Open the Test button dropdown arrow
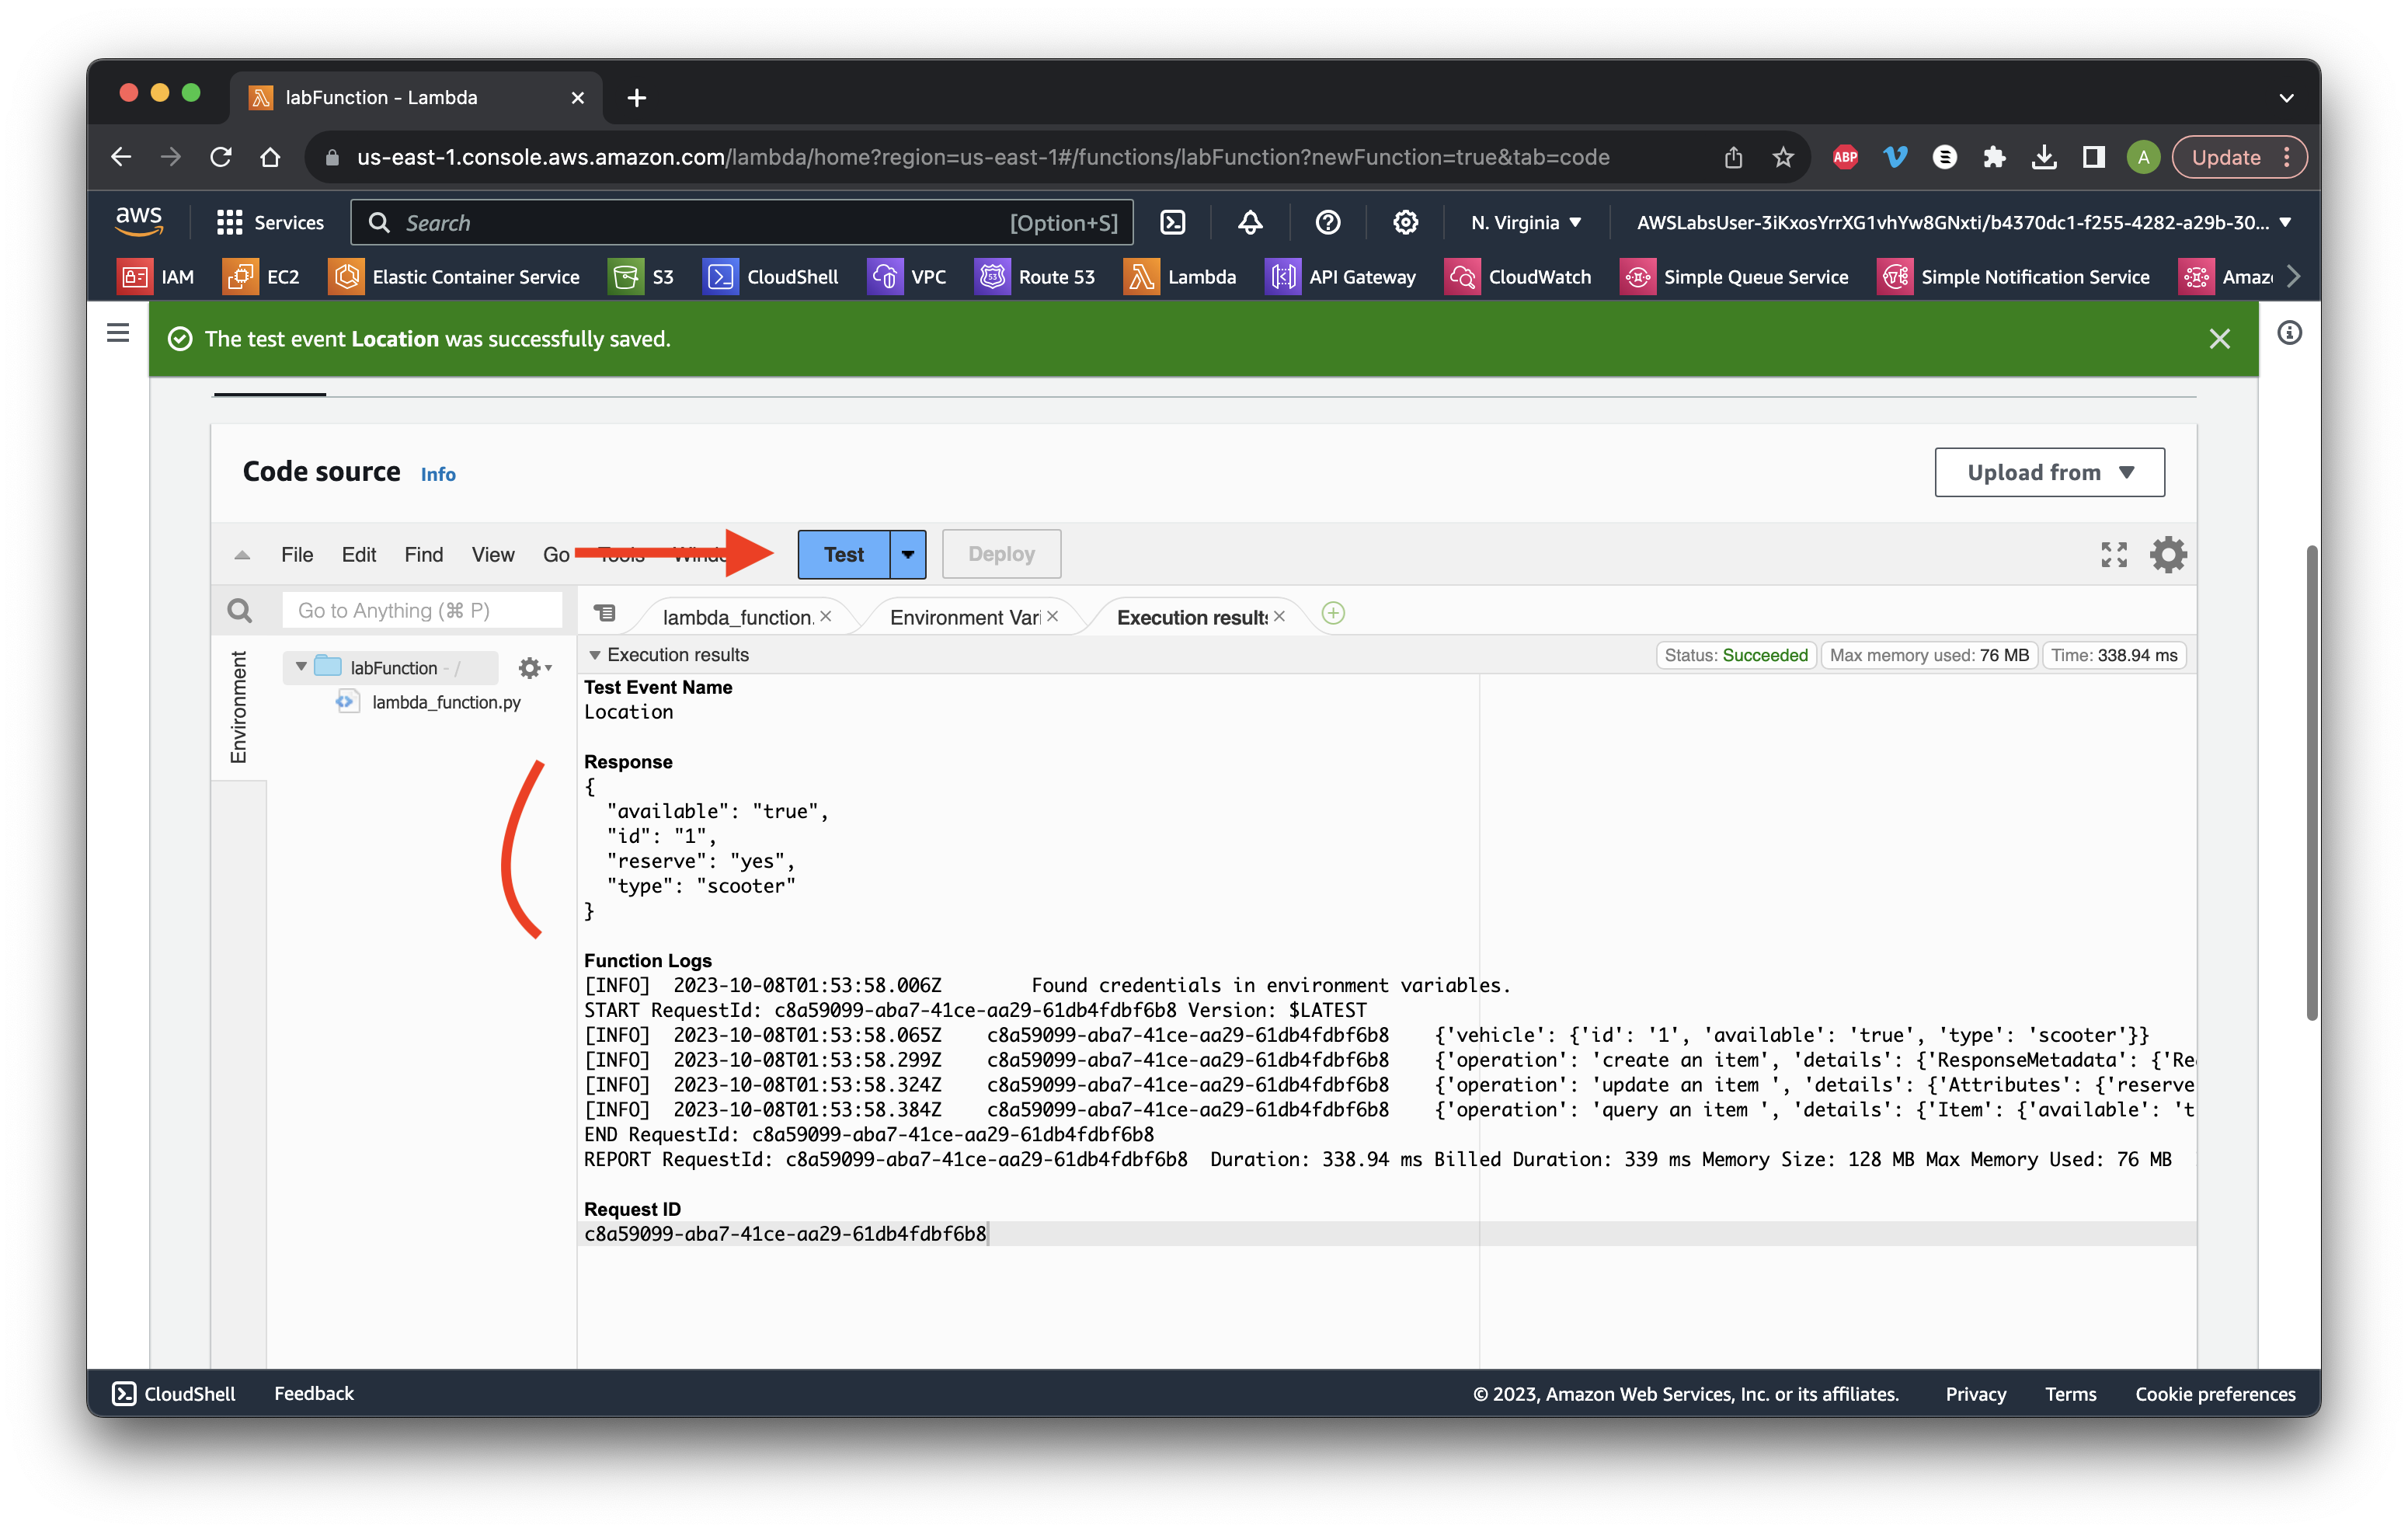 click(908, 554)
